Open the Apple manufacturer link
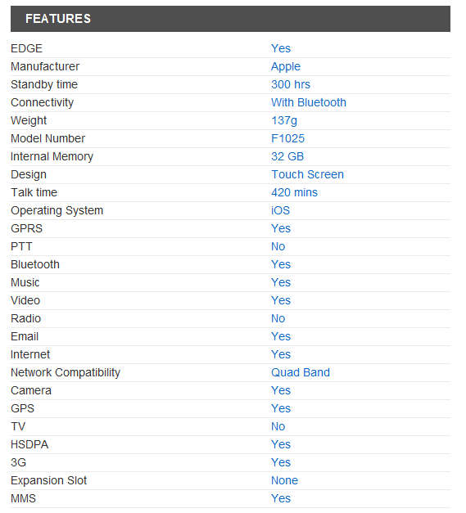This screenshot has width=466, height=513. click(286, 67)
